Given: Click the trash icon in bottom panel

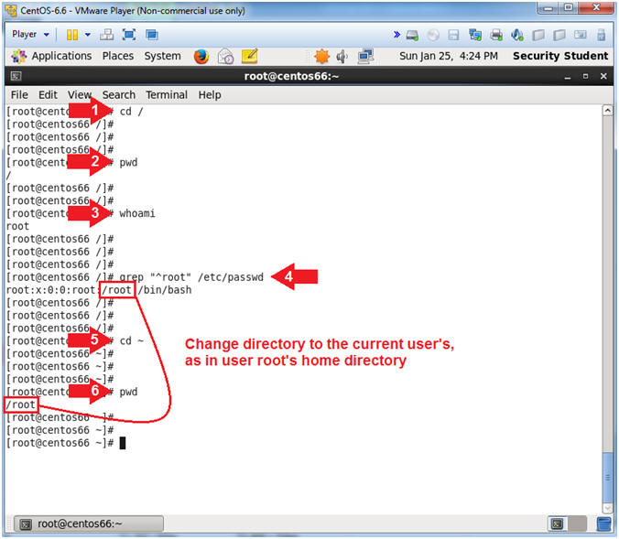Looking at the screenshot, I should click(x=604, y=524).
